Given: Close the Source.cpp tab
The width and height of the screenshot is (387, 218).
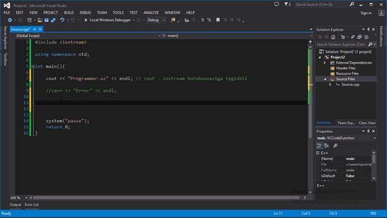Looking at the screenshot, I should pyautogui.click(x=41, y=30).
